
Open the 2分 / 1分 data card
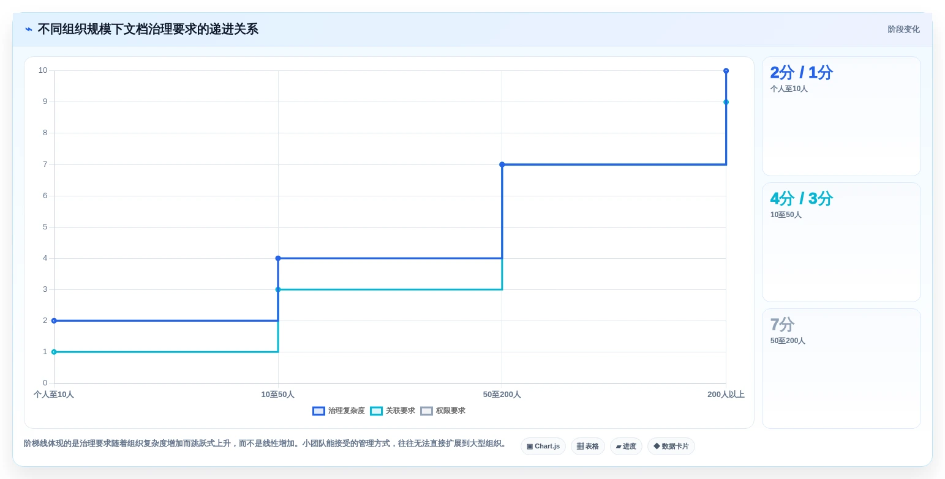pos(841,116)
